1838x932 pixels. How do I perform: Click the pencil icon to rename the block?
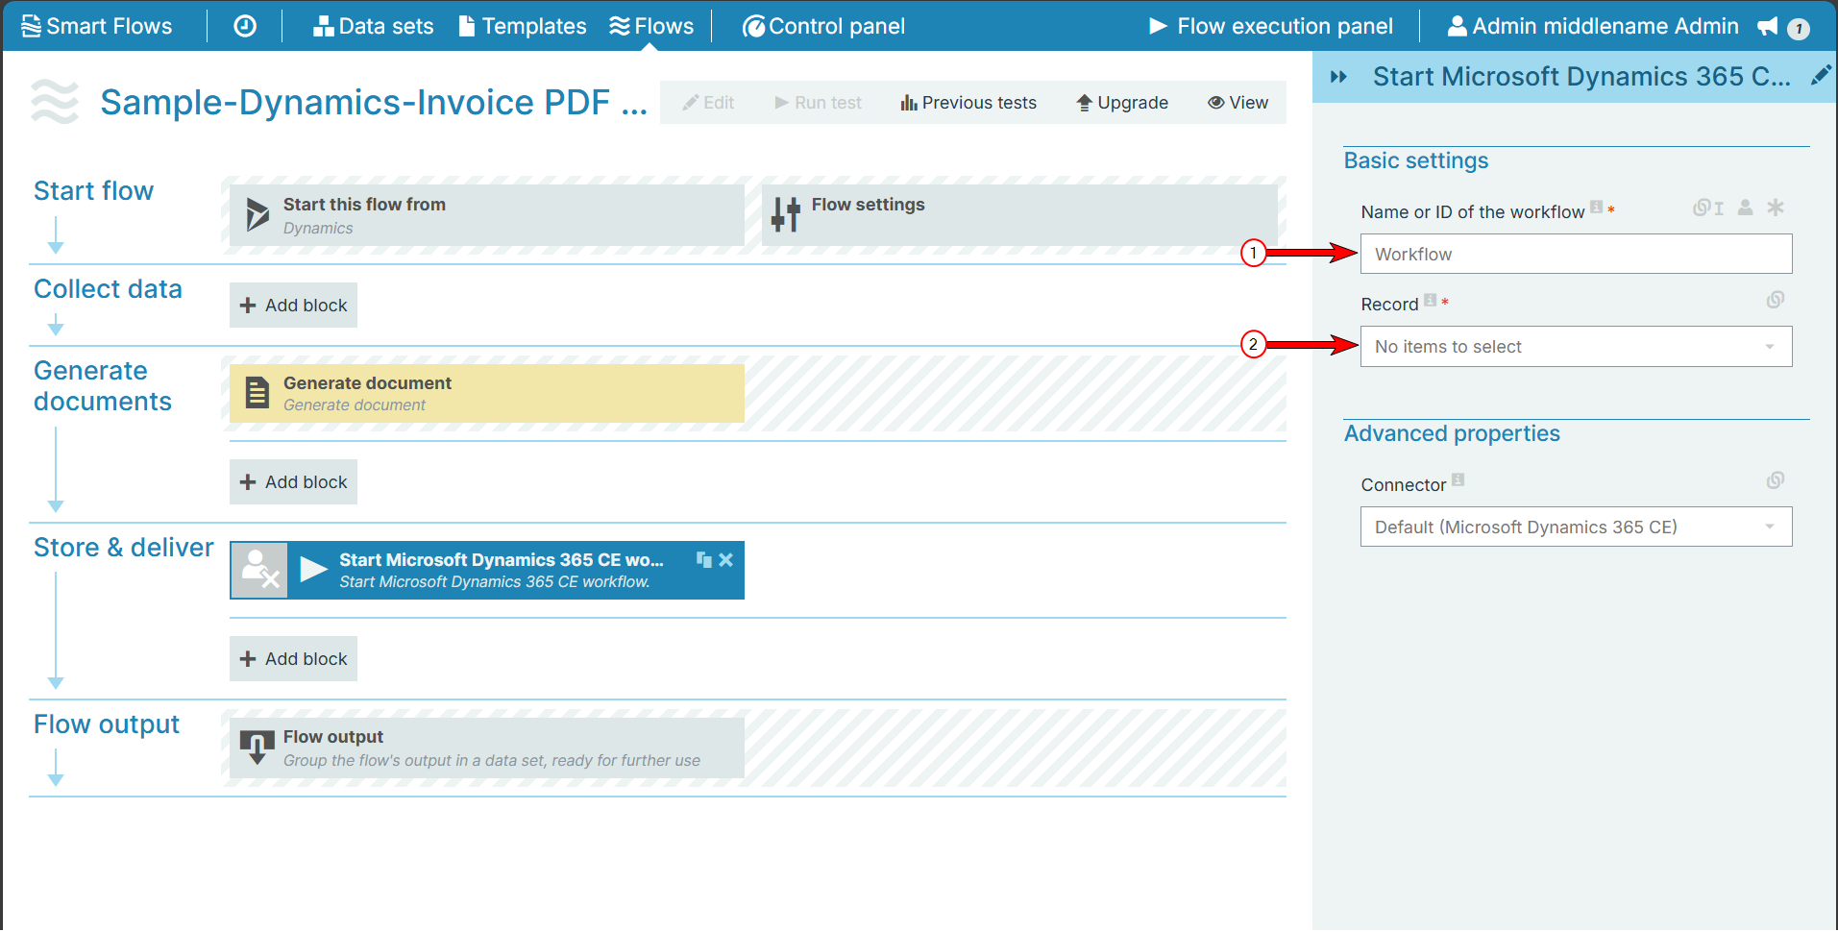tap(1821, 76)
